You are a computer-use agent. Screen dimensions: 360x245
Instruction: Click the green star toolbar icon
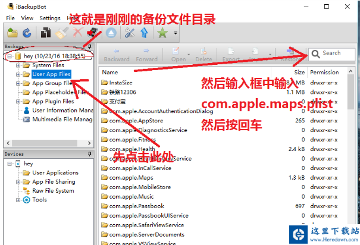click(162, 33)
